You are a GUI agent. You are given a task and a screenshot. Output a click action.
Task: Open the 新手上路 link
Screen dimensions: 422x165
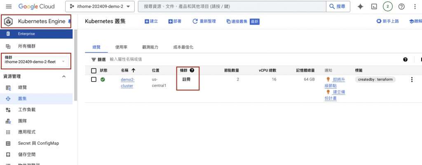pos(387,21)
